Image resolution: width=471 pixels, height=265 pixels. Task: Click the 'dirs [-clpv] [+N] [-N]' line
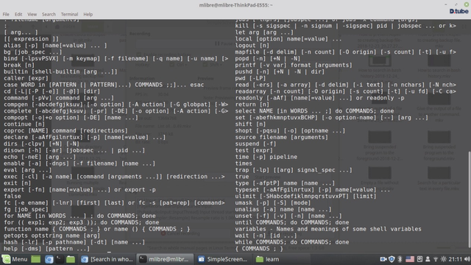click(41, 144)
